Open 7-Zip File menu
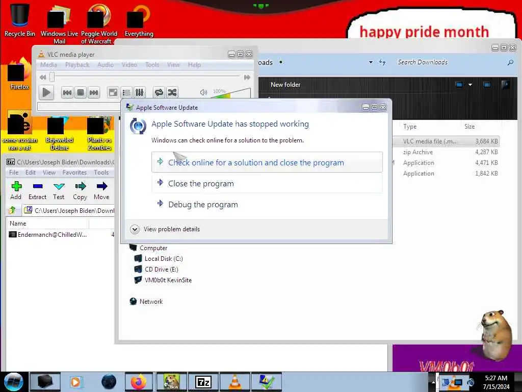The height and width of the screenshot is (392, 522). 14,173
